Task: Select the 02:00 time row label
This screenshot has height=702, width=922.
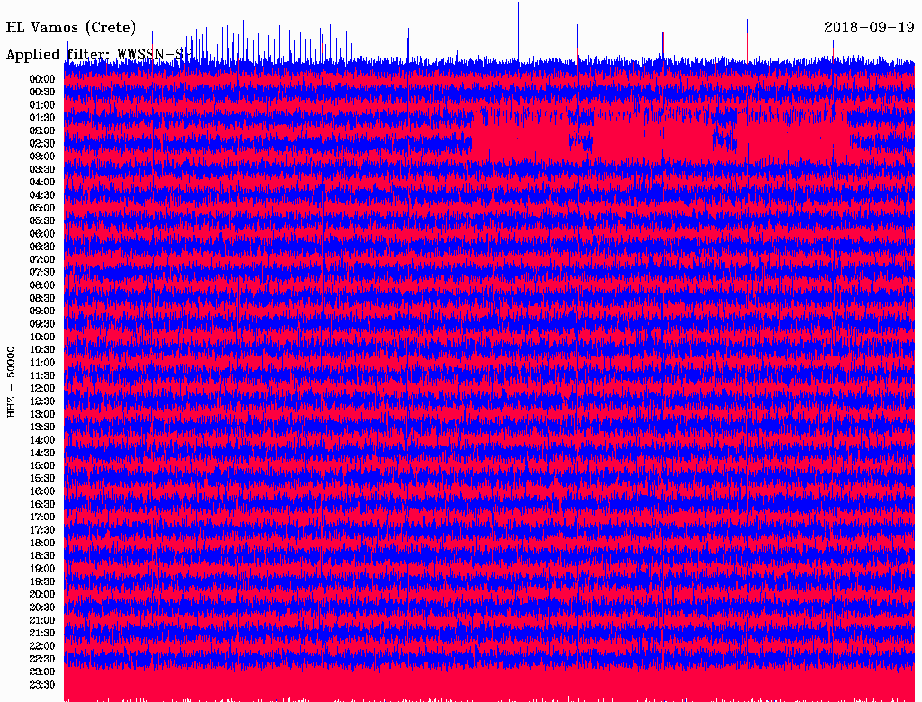Action: [42, 130]
